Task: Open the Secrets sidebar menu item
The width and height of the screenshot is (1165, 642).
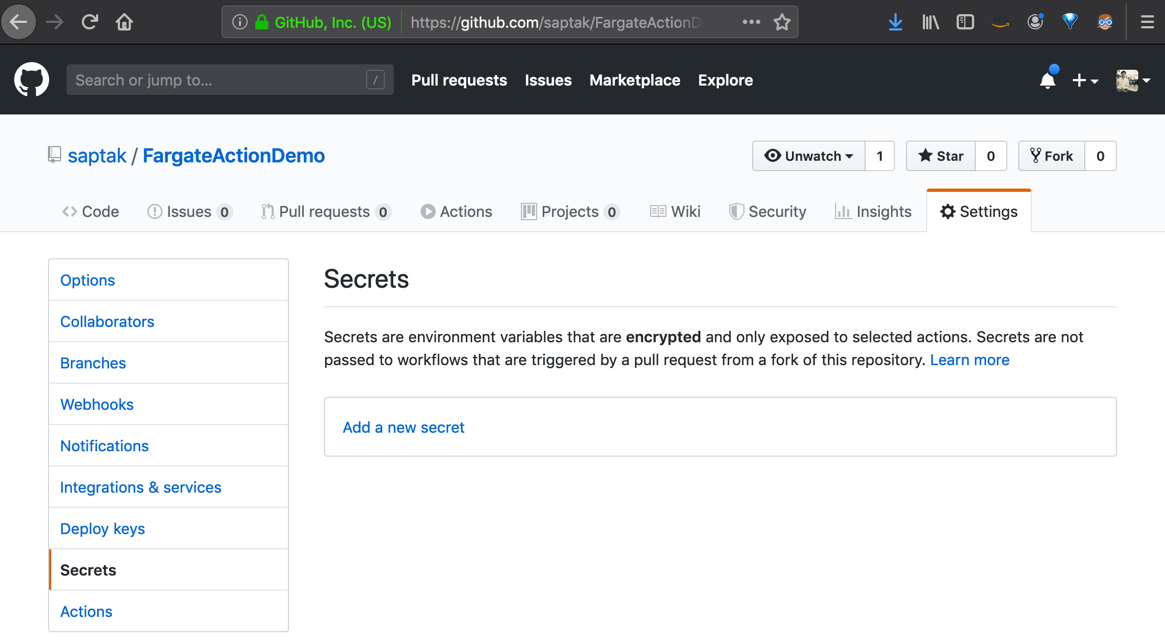Action: [88, 570]
